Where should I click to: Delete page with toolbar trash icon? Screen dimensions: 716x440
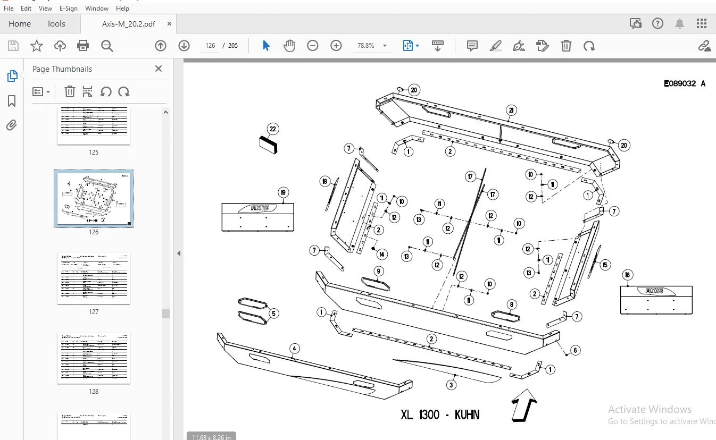[x=566, y=46]
